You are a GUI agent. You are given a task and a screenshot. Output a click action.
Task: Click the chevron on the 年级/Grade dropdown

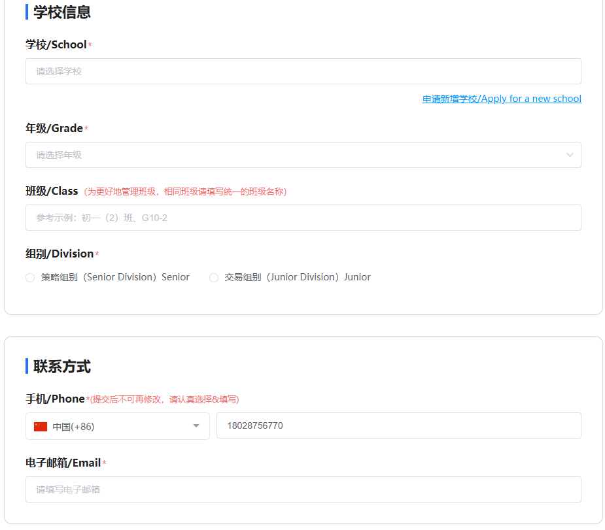[568, 155]
